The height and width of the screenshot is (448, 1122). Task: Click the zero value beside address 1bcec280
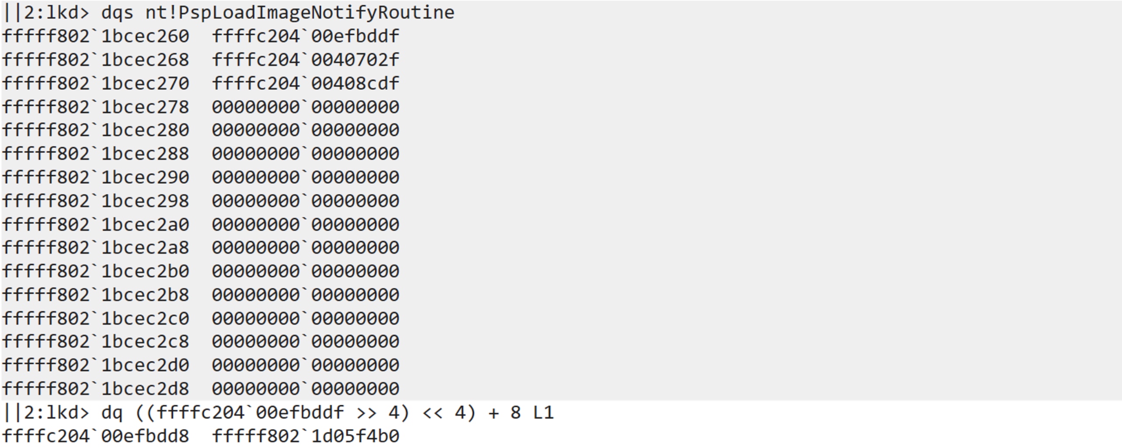coord(306,130)
